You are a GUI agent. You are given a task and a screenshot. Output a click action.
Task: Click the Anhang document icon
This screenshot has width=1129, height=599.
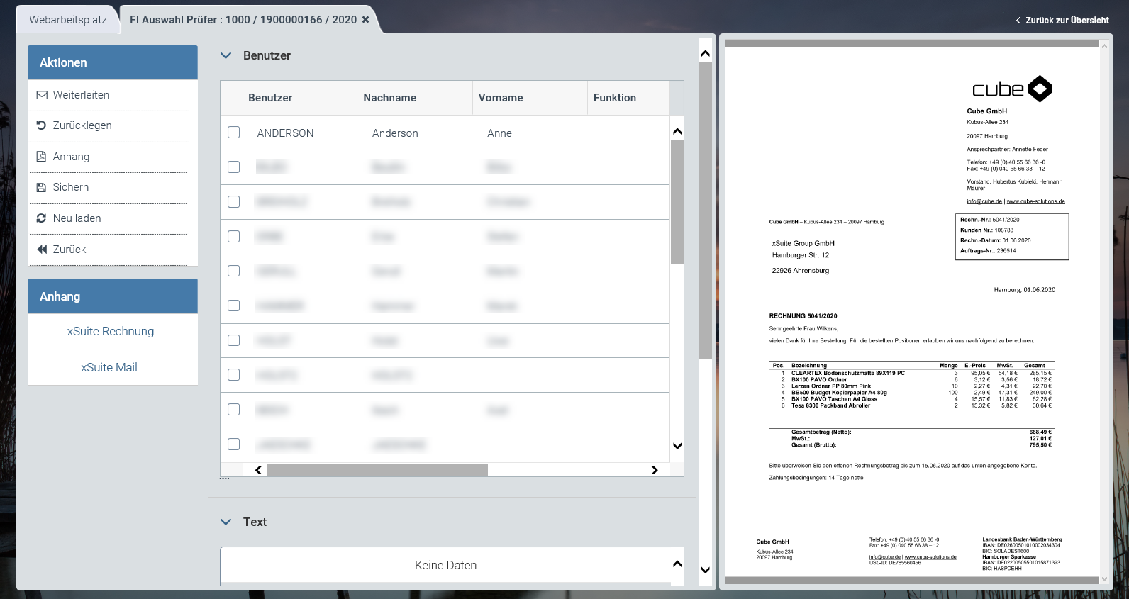42,157
